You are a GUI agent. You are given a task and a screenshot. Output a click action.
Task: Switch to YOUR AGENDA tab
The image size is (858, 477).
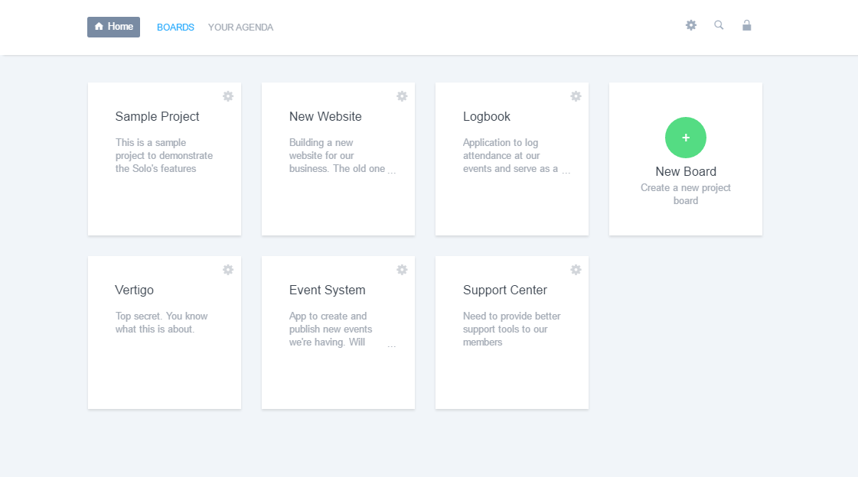(241, 28)
